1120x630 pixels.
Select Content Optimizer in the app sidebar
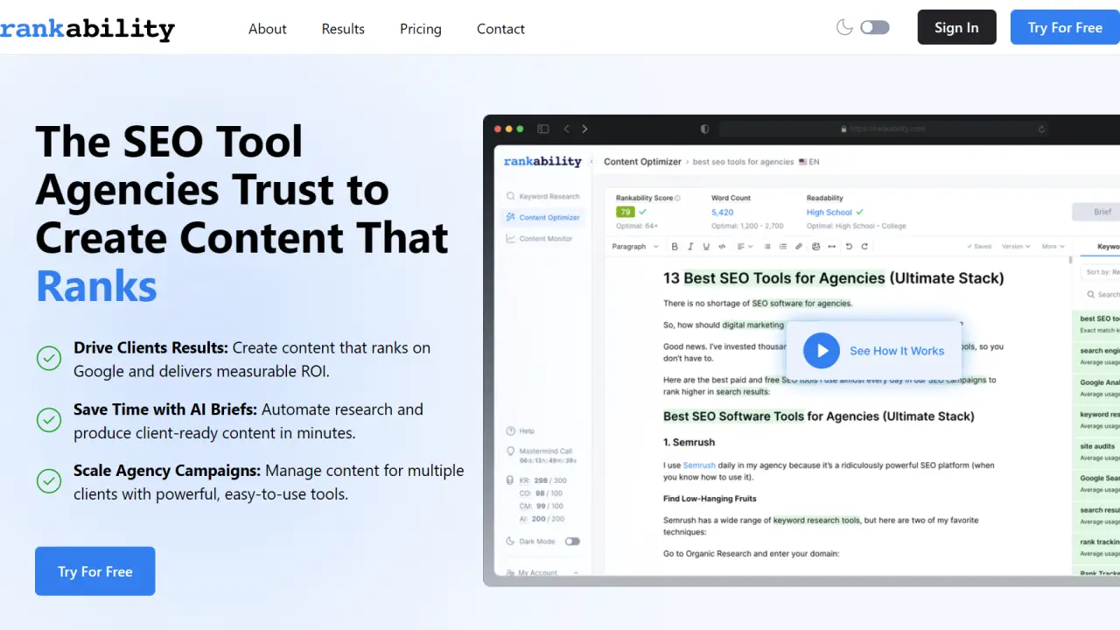pos(542,217)
